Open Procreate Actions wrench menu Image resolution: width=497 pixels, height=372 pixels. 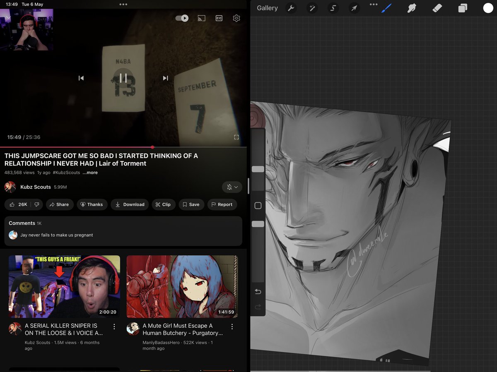point(291,8)
